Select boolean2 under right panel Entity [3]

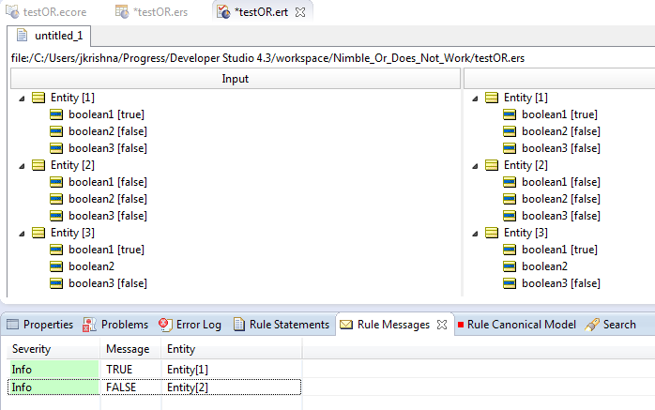[544, 266]
